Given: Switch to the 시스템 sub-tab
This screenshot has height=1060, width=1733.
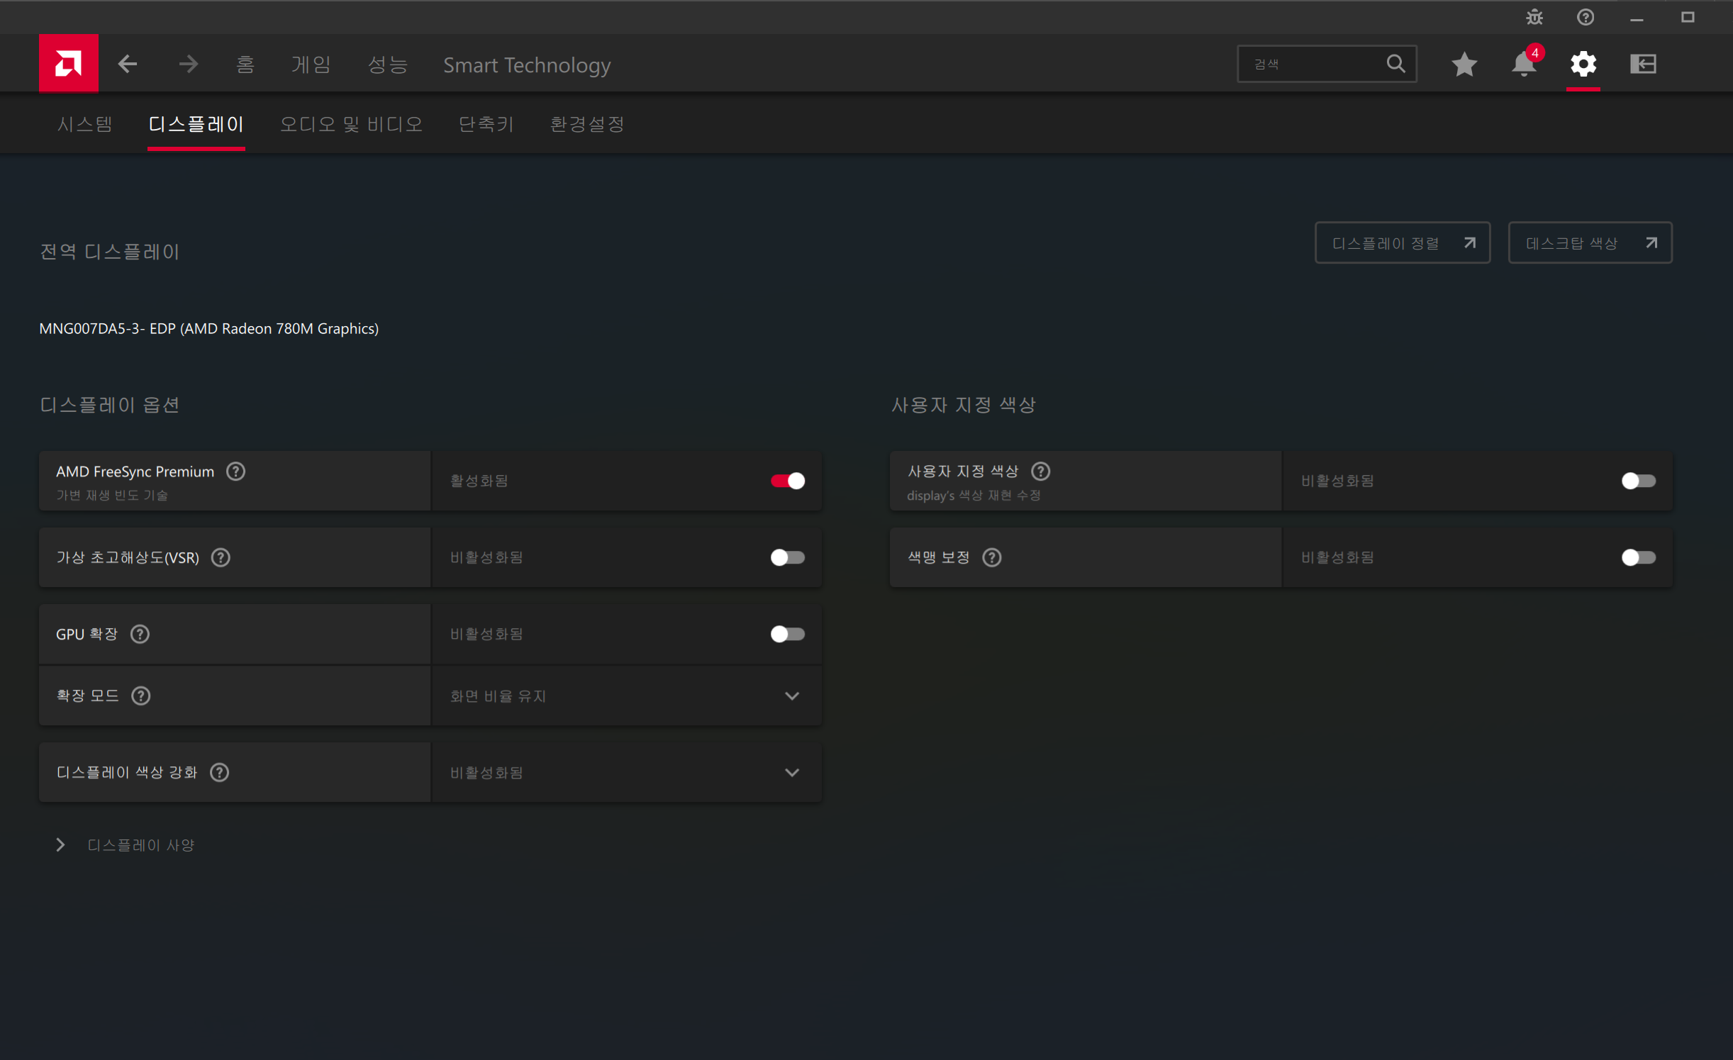Looking at the screenshot, I should pyautogui.click(x=85, y=124).
